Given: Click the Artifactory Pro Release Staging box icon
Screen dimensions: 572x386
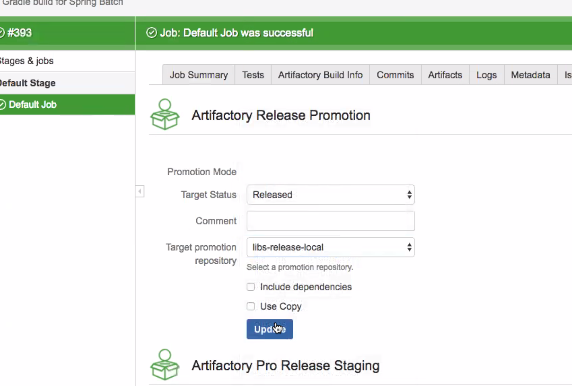Looking at the screenshot, I should [165, 364].
